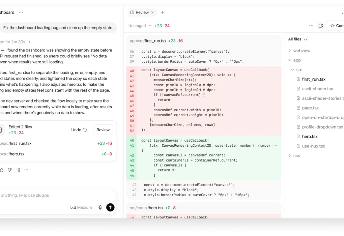
Task: Select ascii-shader.tsx in file tree
Action: tap(317, 89)
